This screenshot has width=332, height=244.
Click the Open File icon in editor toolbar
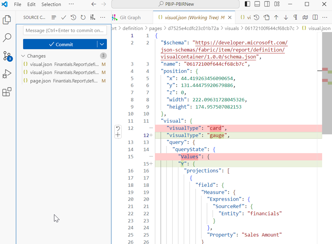(x=266, y=17)
